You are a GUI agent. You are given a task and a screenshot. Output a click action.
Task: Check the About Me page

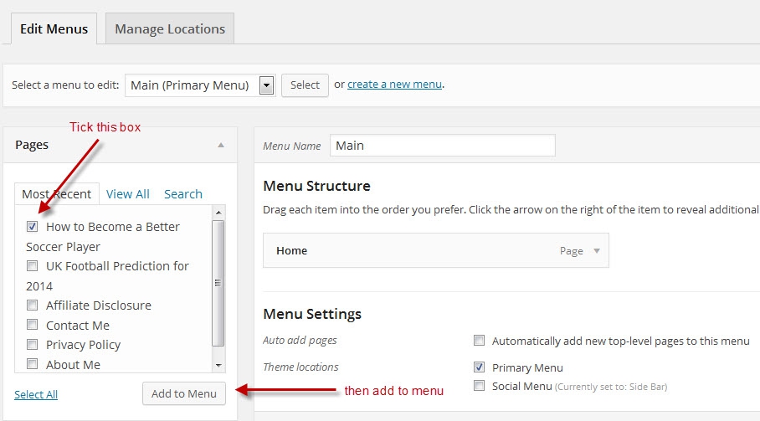point(33,364)
